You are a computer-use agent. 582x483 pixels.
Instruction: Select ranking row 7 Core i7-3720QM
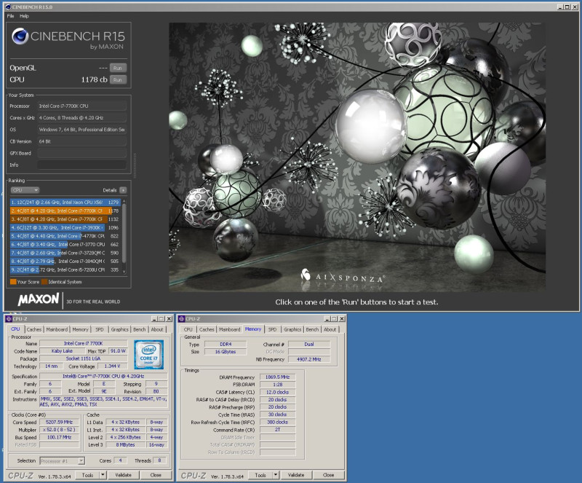point(65,253)
